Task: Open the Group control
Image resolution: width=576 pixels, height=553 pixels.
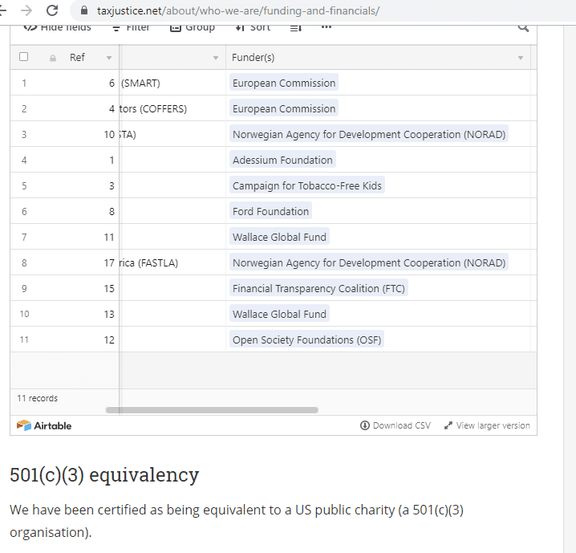Action: pos(193,28)
